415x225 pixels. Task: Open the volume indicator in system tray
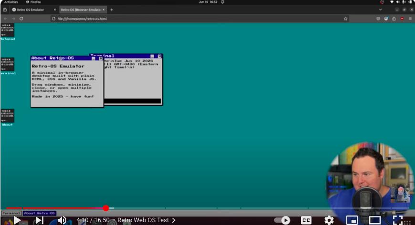[x=398, y=2]
